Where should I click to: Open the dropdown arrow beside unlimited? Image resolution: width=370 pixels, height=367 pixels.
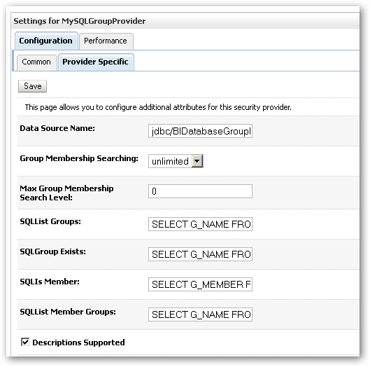197,161
